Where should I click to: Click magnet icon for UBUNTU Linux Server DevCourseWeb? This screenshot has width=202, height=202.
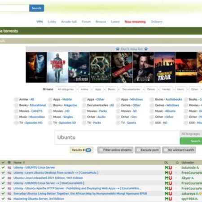[167, 183]
